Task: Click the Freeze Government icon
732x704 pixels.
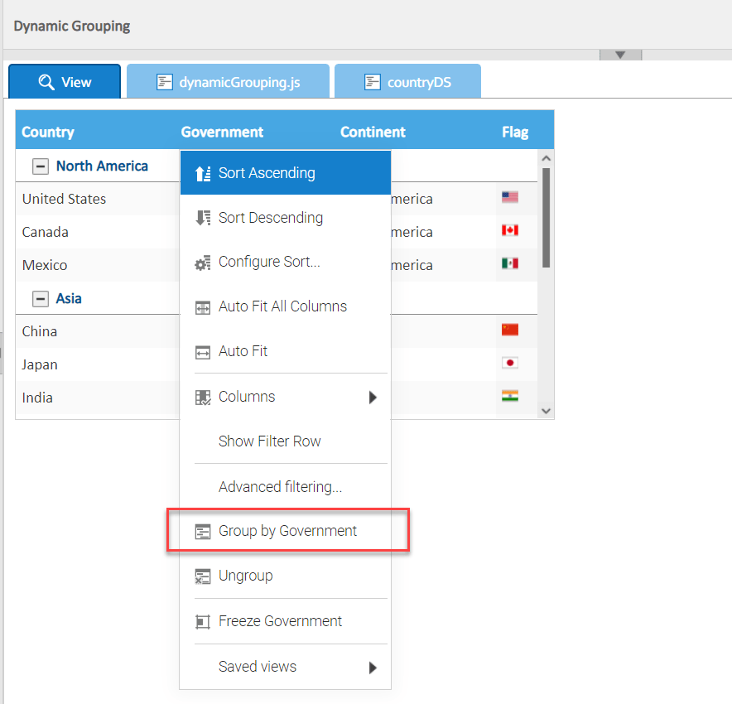Action: tap(203, 620)
